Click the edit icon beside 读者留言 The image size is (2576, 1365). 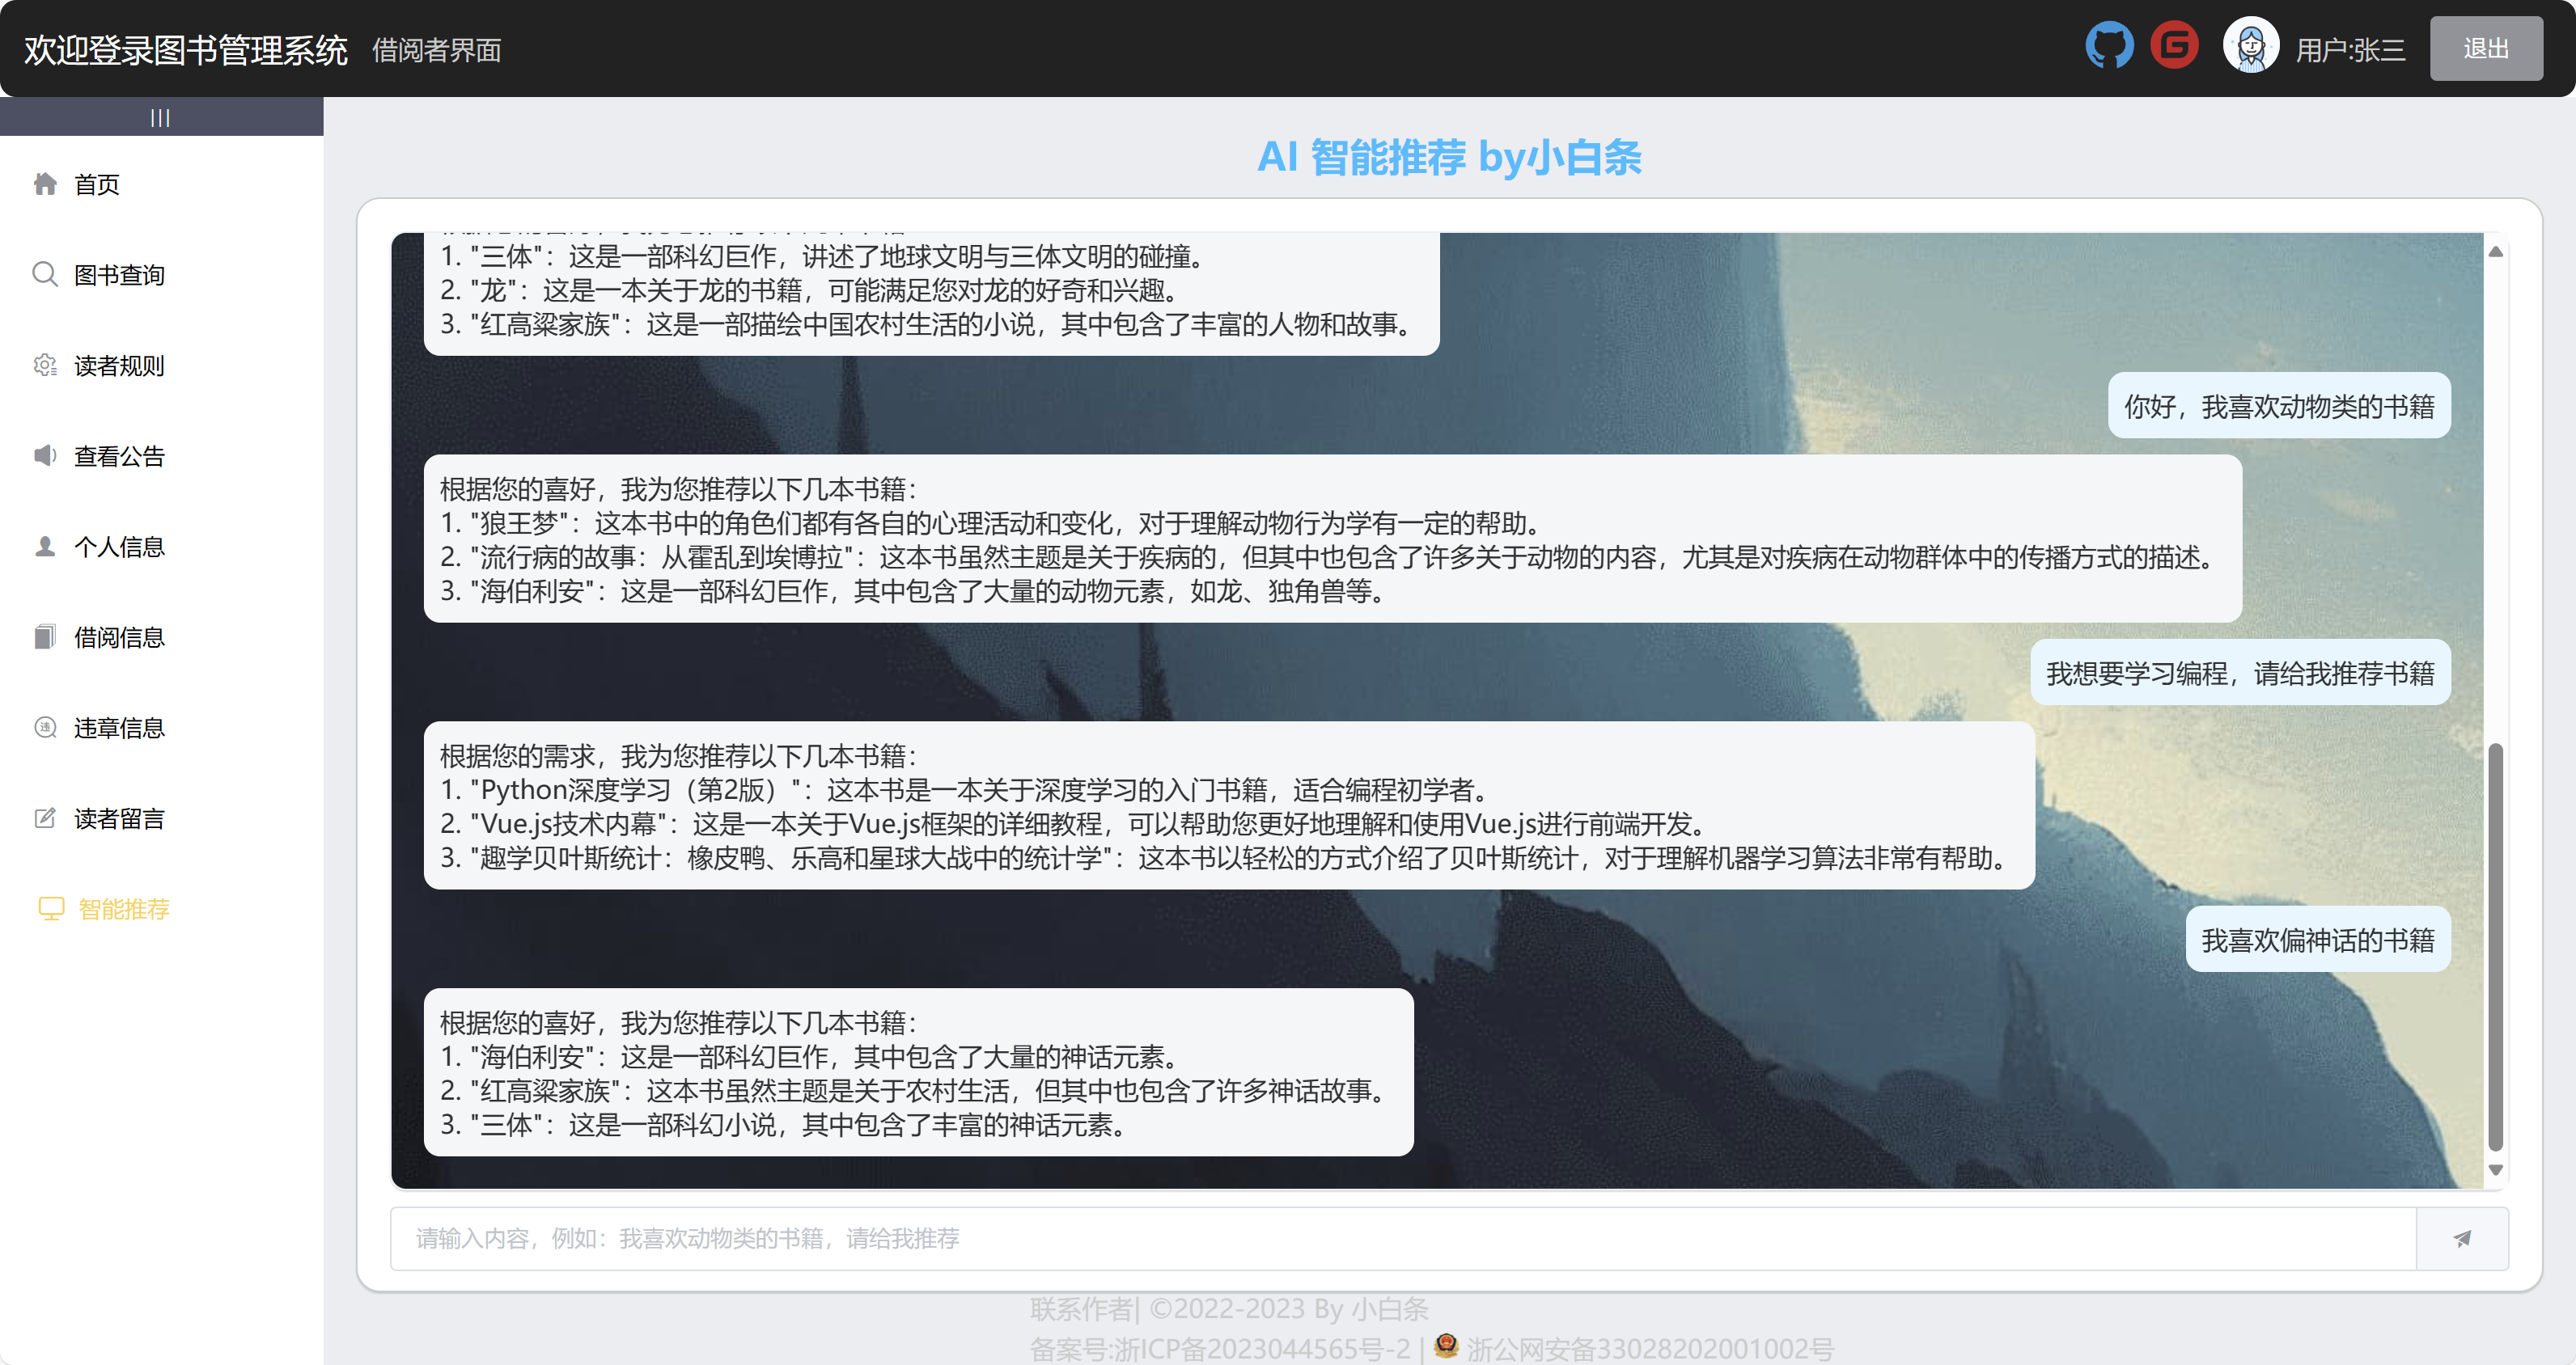click(45, 818)
